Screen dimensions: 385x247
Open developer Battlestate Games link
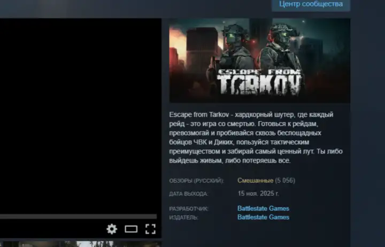coord(263,209)
